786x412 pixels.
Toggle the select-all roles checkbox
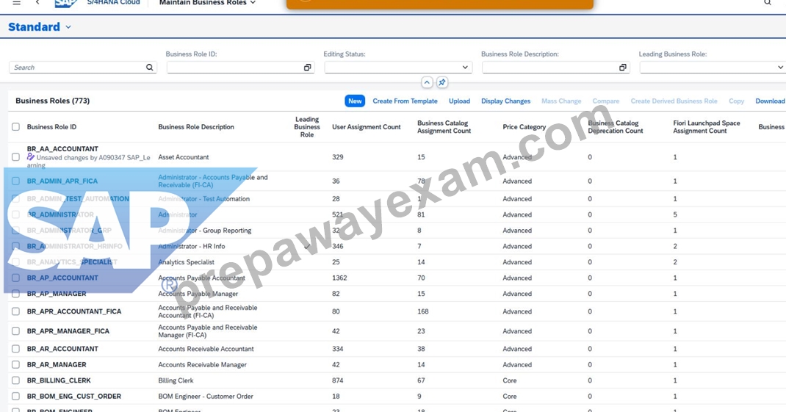(x=15, y=127)
